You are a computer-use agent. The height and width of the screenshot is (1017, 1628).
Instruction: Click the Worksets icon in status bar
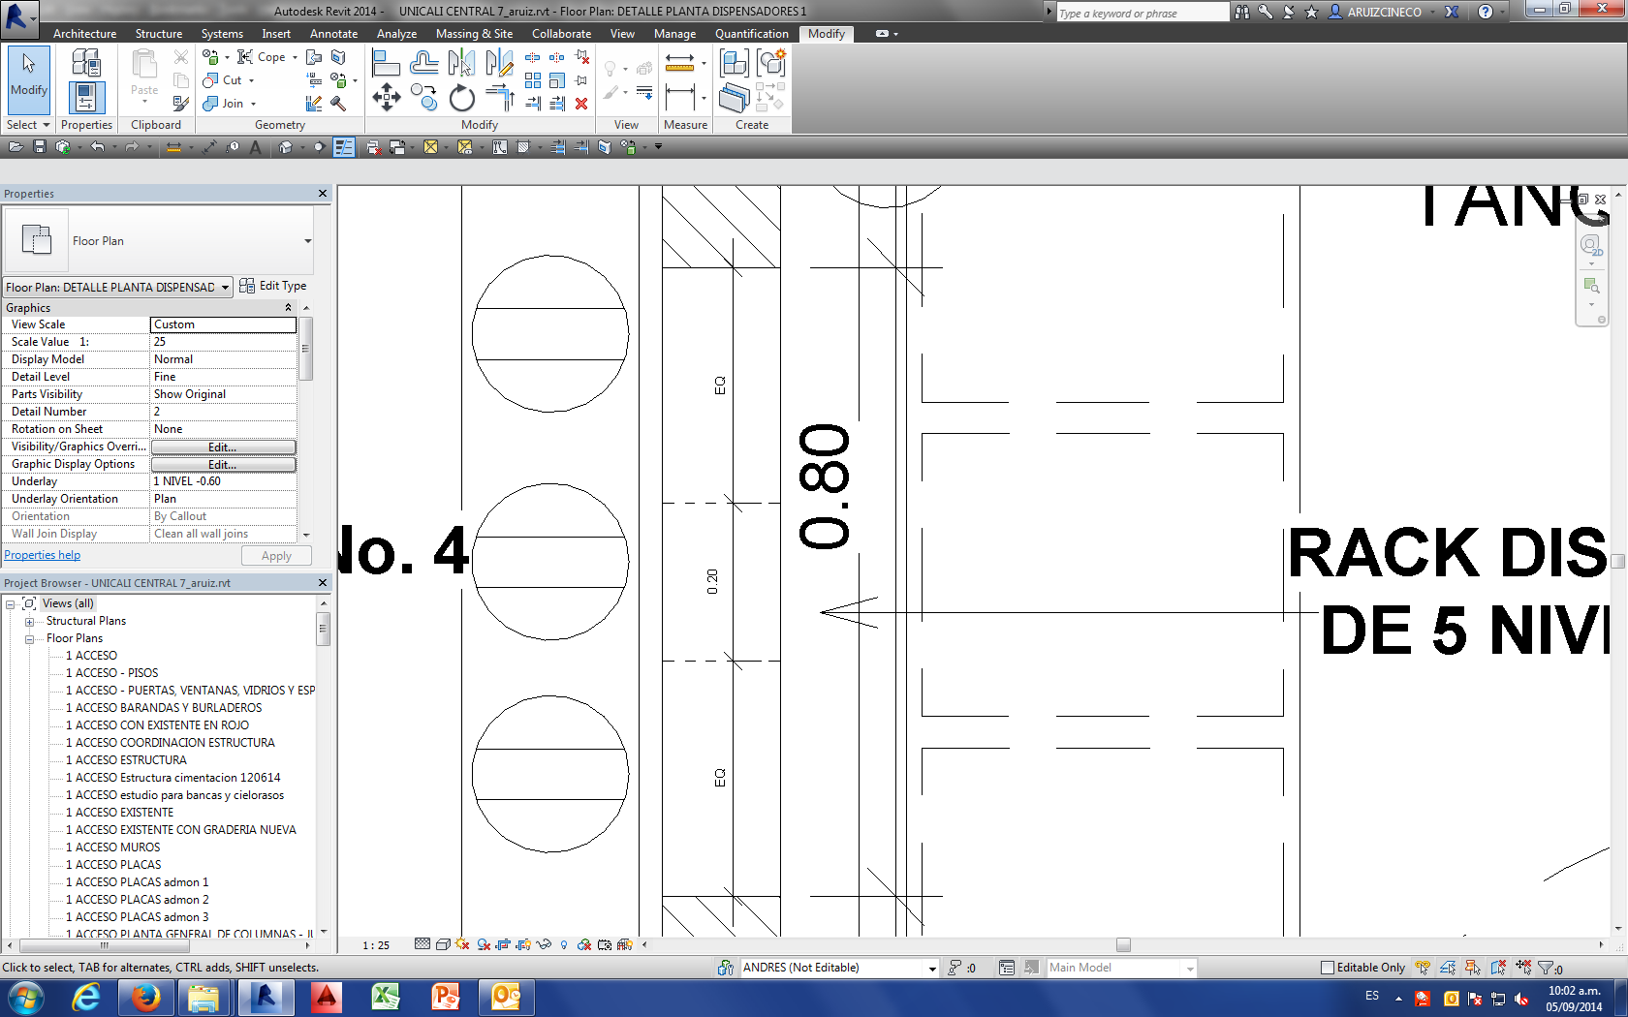point(726,968)
